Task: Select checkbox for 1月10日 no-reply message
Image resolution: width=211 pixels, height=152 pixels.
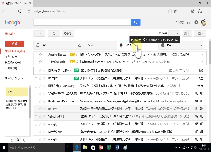Action: pos(36,140)
